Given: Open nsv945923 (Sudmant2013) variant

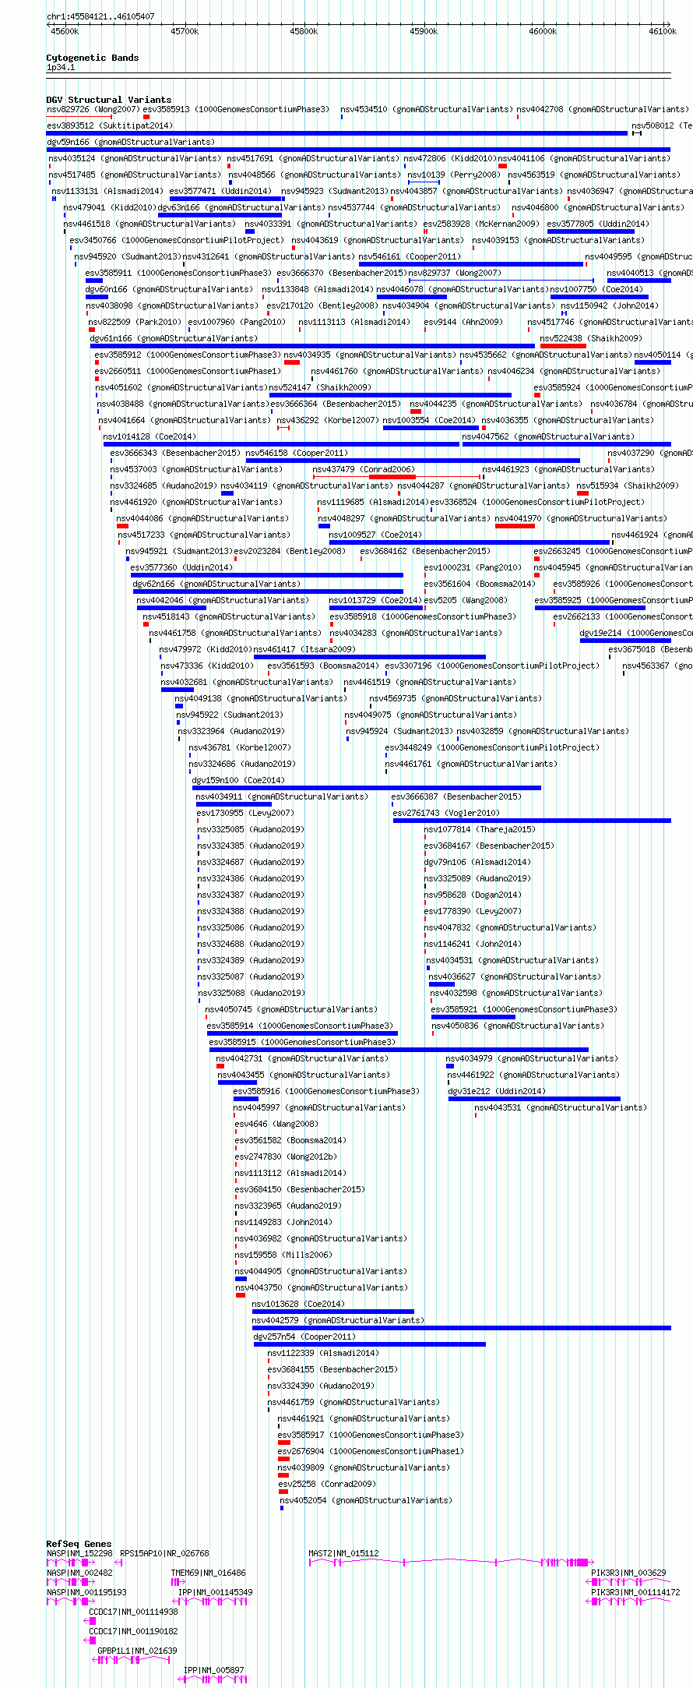Looking at the screenshot, I should (334, 191).
